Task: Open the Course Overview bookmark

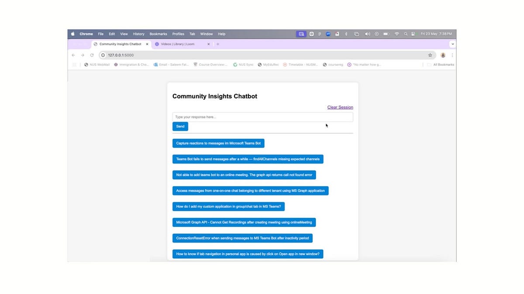Action: point(210,64)
